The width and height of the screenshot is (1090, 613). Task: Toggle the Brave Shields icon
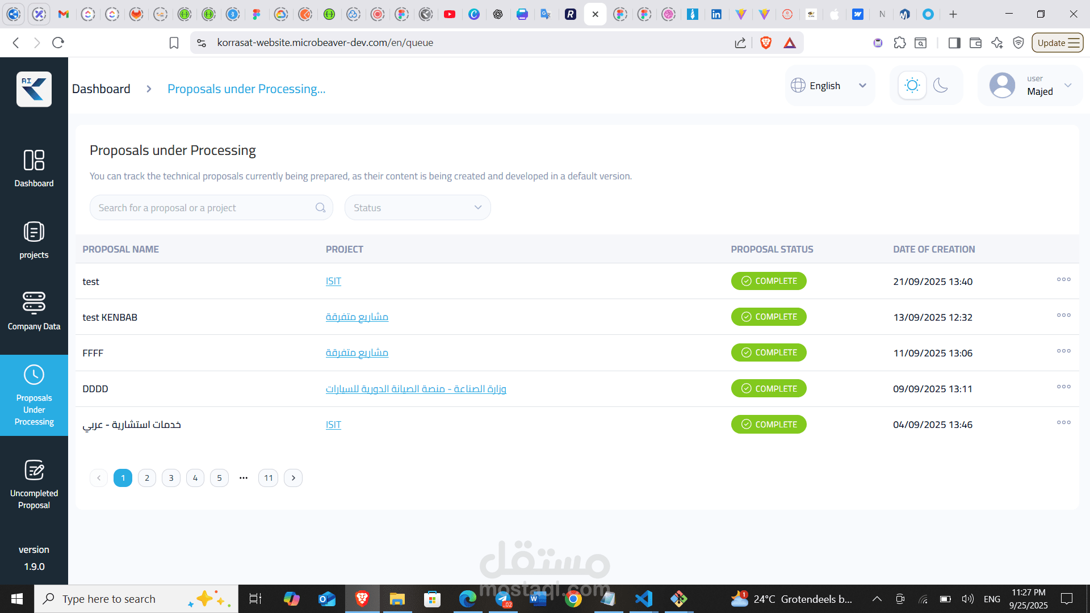(765, 43)
